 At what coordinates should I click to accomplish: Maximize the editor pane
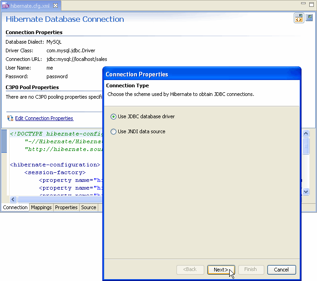pyautogui.click(x=312, y=4)
